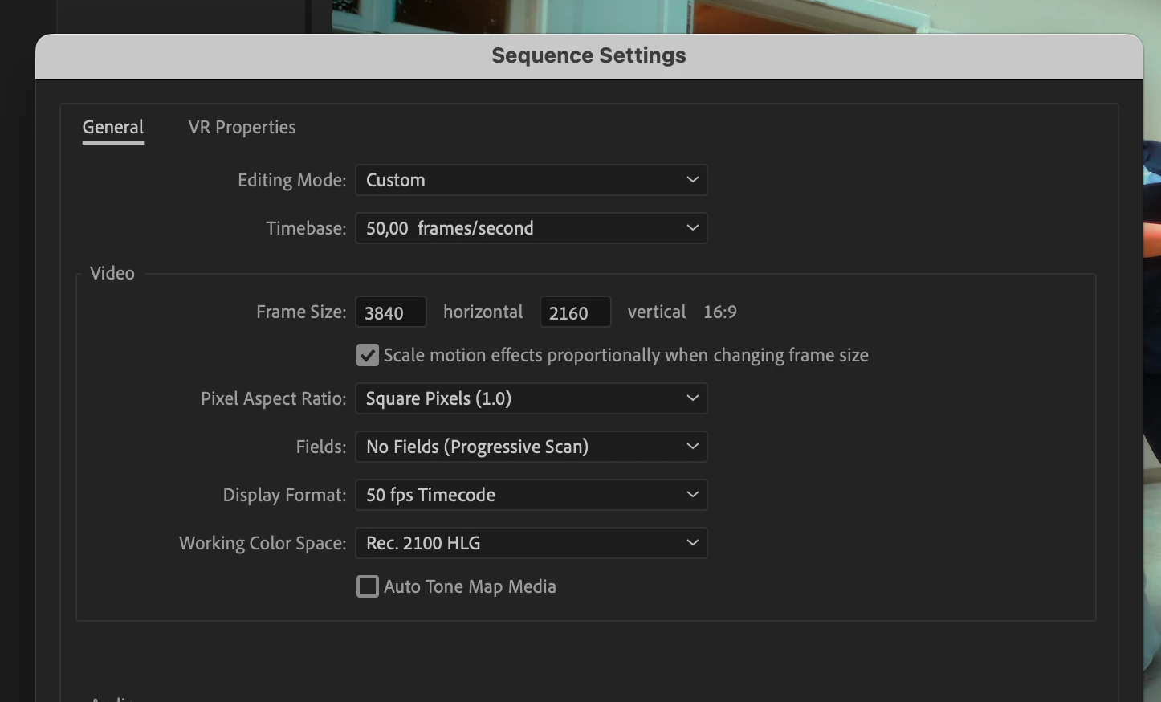Click the horizontal frame size field 3840
Image resolution: width=1161 pixels, height=702 pixels.
pos(390,312)
